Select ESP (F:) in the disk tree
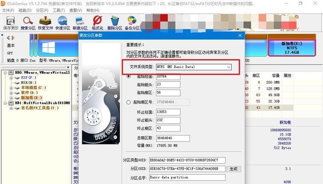The width and height of the screenshot is (323, 184). [28, 78]
